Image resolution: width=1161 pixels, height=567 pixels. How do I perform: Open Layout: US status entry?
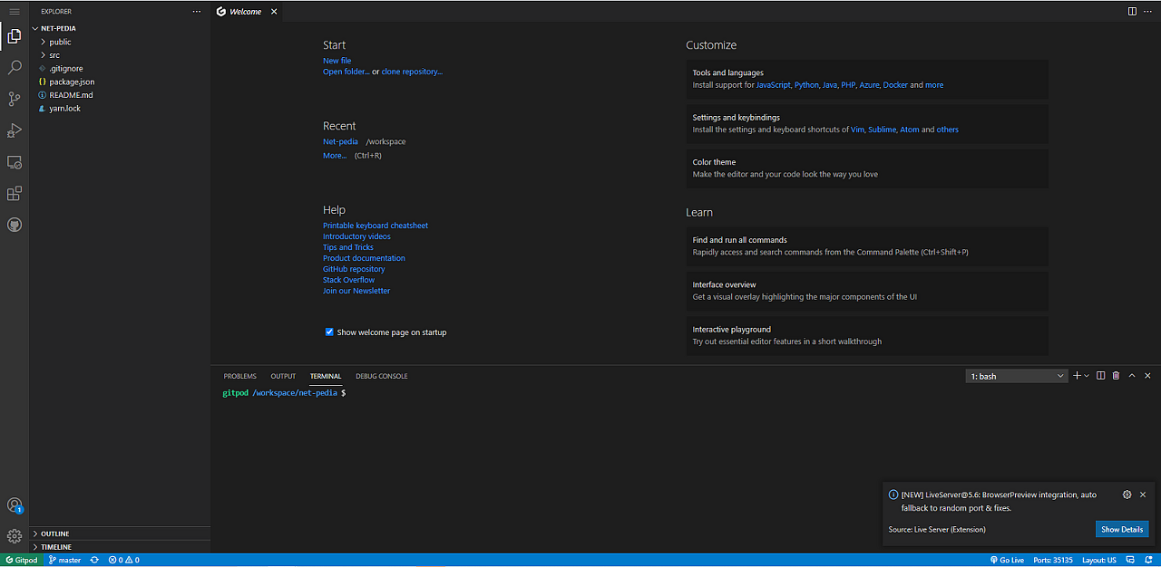pyautogui.click(x=1099, y=560)
